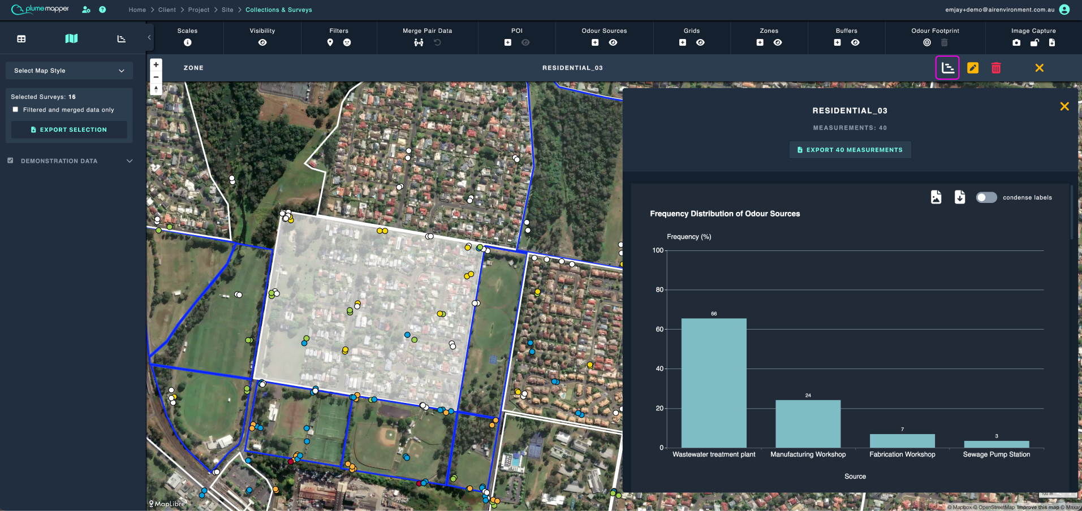
Task: Click the location pin filter icon
Action: click(x=330, y=42)
